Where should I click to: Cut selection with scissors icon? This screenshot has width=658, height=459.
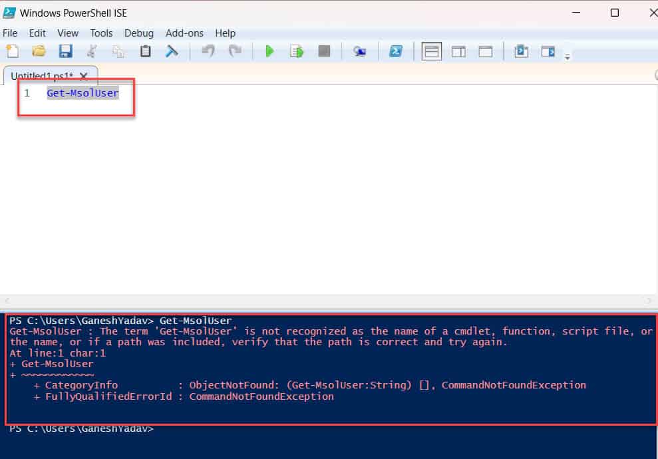pyautogui.click(x=92, y=51)
